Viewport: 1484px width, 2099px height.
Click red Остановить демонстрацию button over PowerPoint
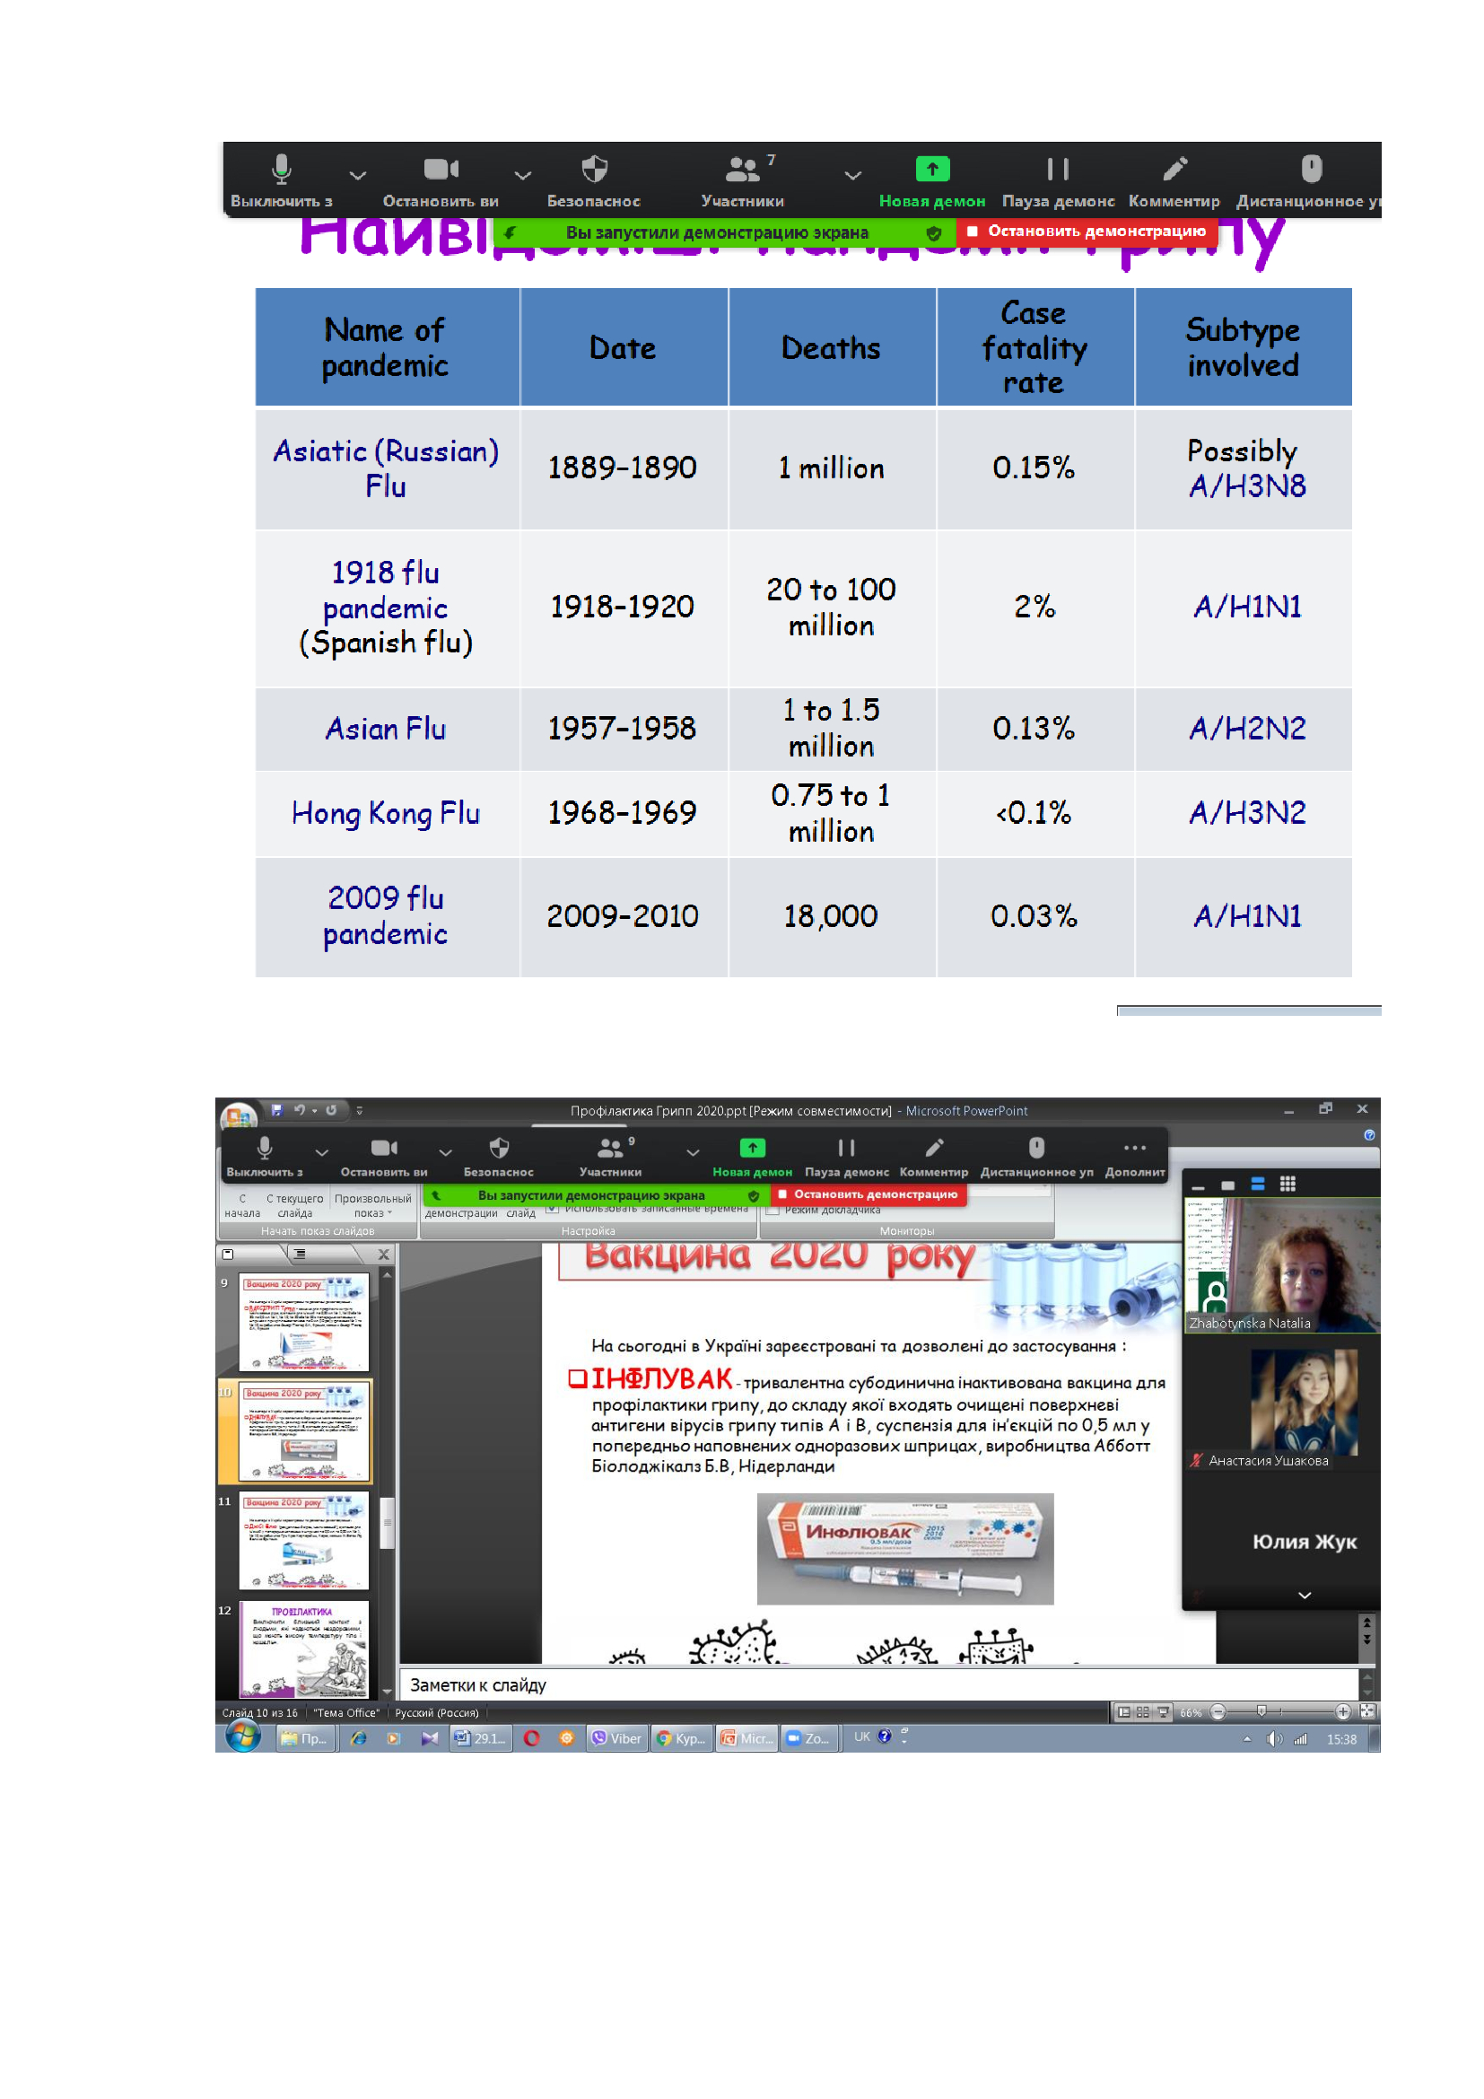(869, 1194)
